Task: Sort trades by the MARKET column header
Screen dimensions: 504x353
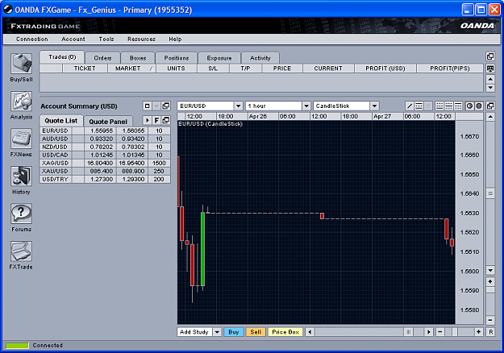Action: tap(131, 69)
